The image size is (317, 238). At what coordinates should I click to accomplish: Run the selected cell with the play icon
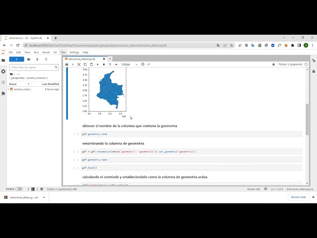point(98,64)
